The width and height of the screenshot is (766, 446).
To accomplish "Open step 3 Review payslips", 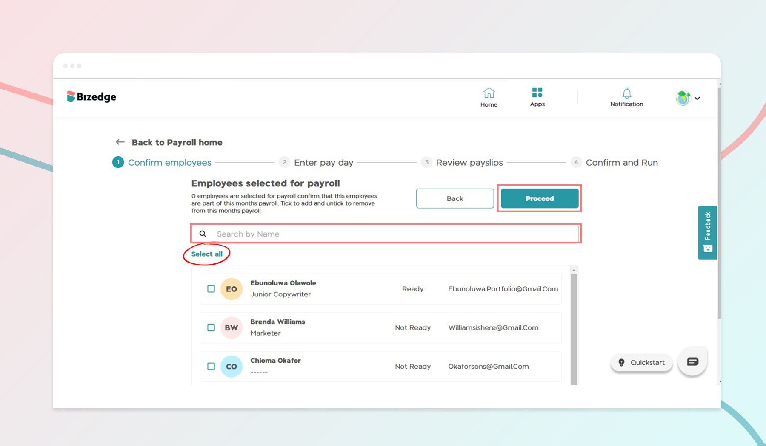I will click(469, 162).
